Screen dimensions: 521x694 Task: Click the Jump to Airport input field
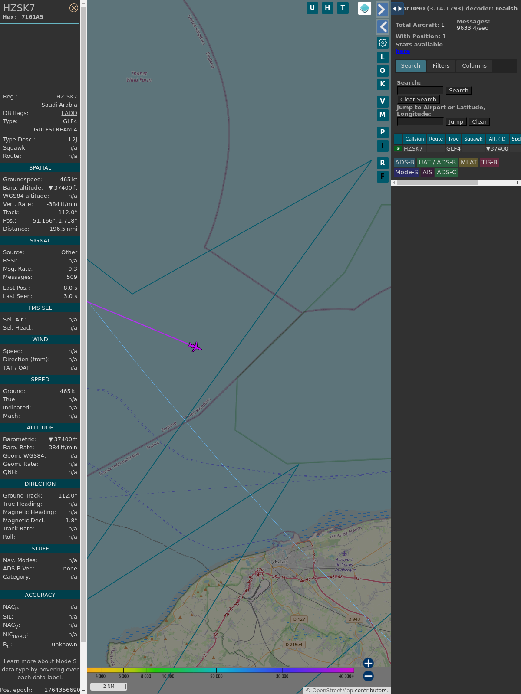click(x=420, y=122)
